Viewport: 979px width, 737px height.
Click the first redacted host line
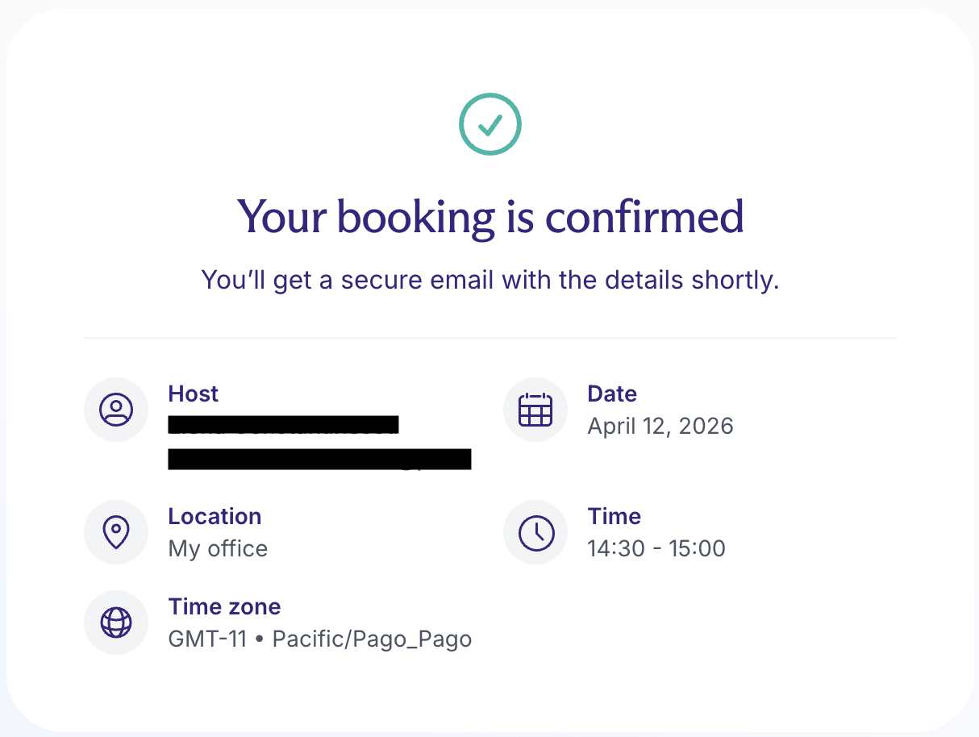tap(283, 425)
